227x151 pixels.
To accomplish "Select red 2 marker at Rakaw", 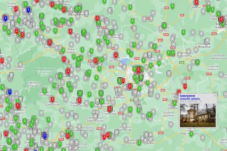I will [96, 60].
